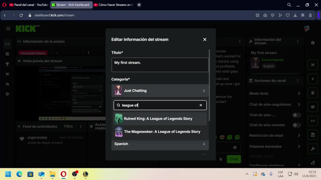Click the Conversando category link
Screen dimensions: 321x180
272,60
